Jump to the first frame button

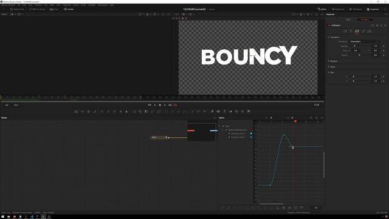pyautogui.click(x=150, y=105)
